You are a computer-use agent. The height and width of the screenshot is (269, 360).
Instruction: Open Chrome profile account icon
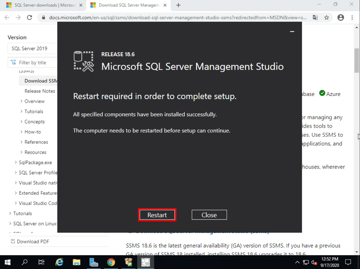[341, 18]
